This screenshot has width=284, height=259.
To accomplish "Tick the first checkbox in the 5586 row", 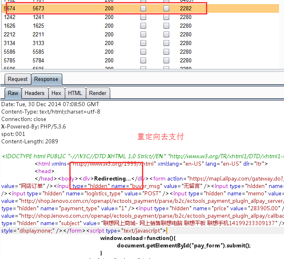I will tap(143, 52).
